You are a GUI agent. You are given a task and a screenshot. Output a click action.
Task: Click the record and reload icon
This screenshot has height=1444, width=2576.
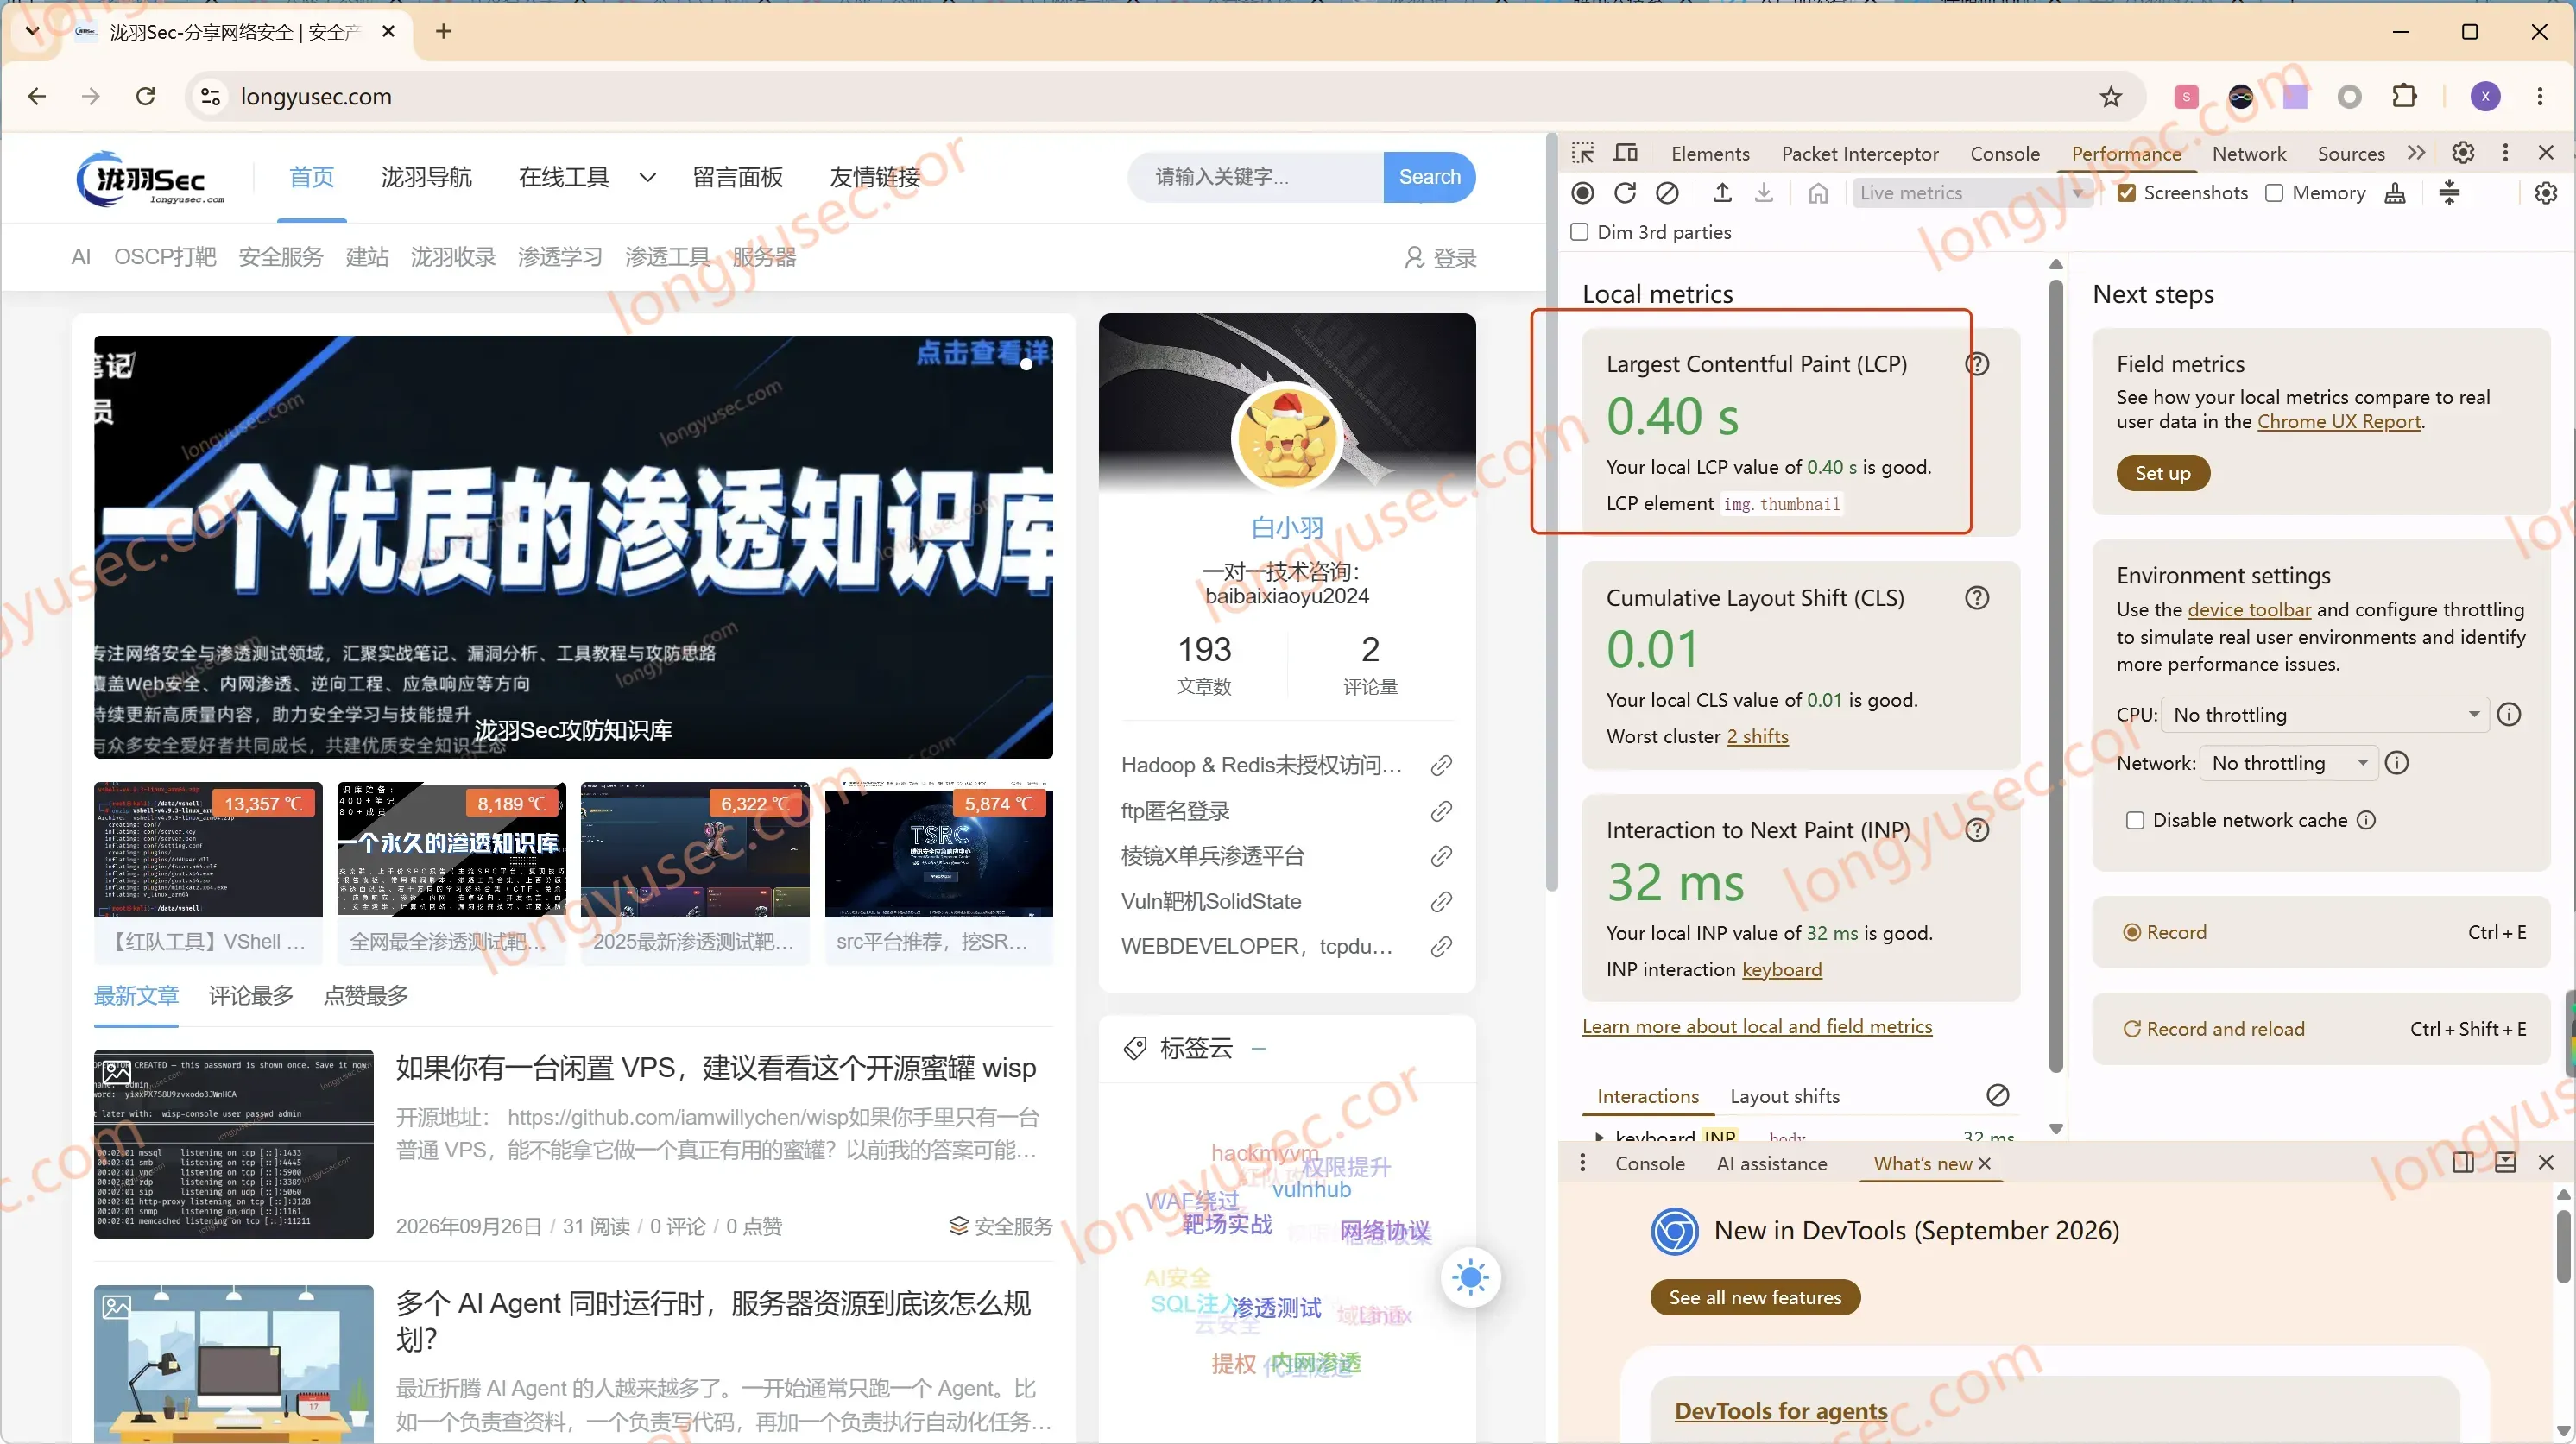[x=1625, y=193]
